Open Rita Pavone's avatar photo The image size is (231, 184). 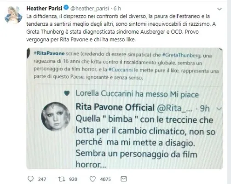(x=56, y=116)
